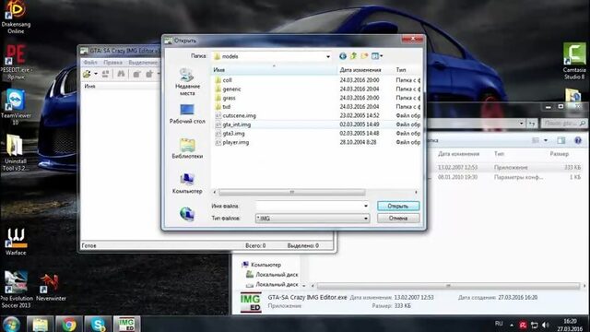
Task: Open Recent Places in dialog sidebar
Action: pyautogui.click(x=187, y=82)
